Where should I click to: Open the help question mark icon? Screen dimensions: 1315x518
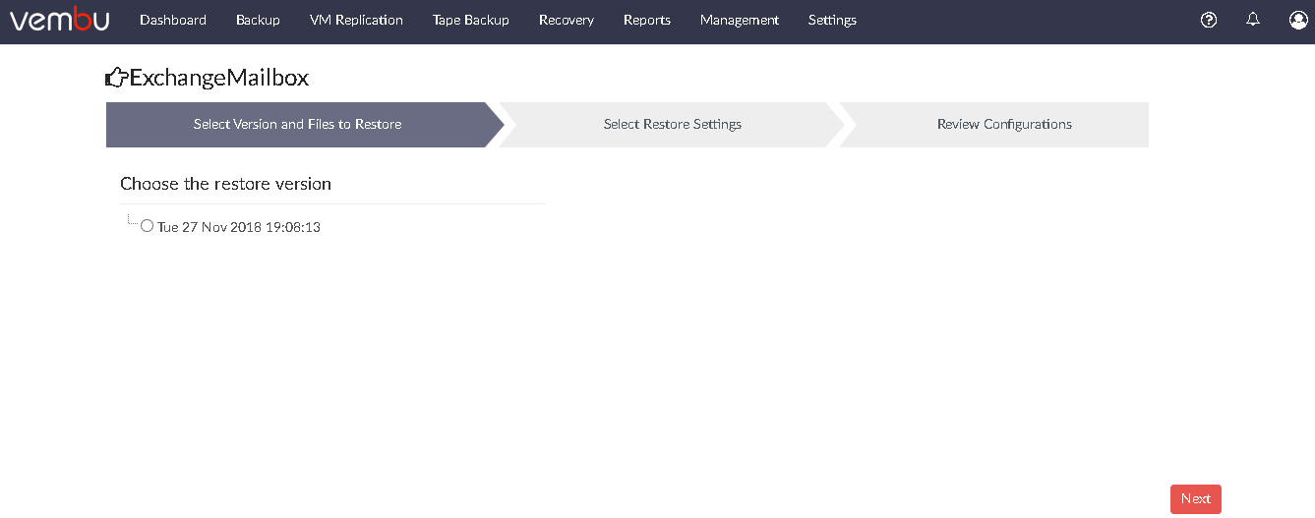click(x=1209, y=20)
